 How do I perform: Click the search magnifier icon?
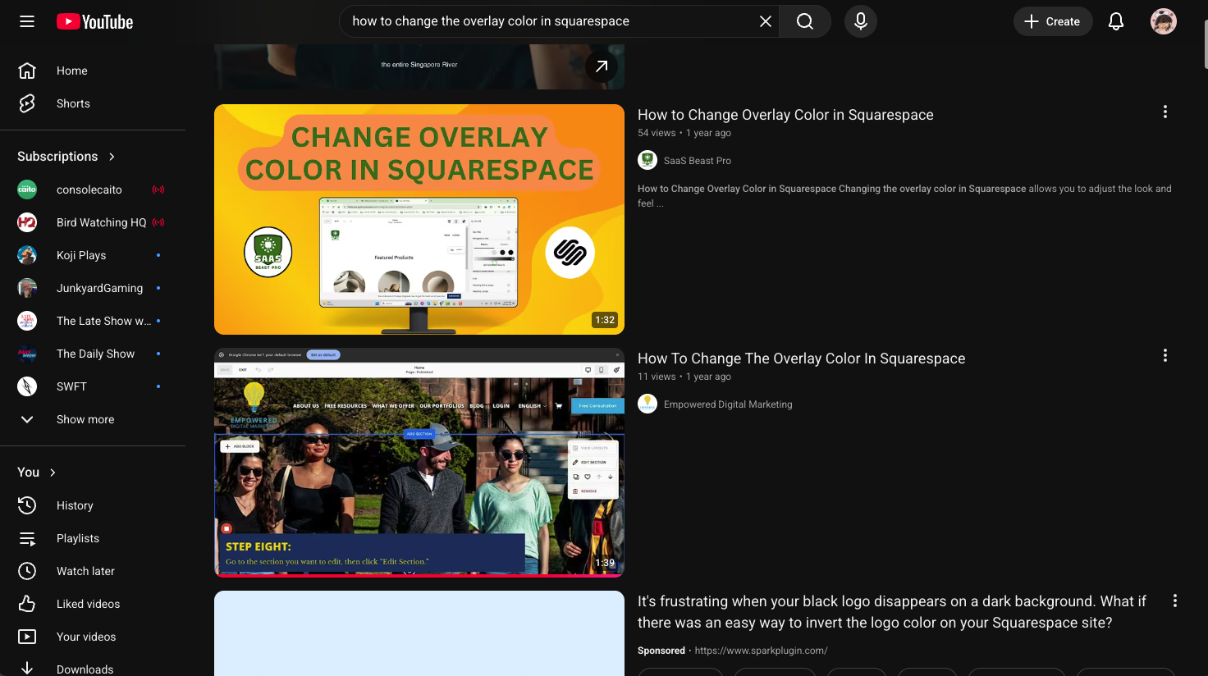coord(803,21)
